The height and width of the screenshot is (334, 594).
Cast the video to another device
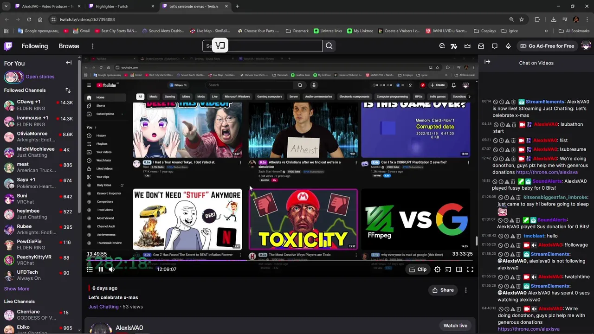(448, 269)
